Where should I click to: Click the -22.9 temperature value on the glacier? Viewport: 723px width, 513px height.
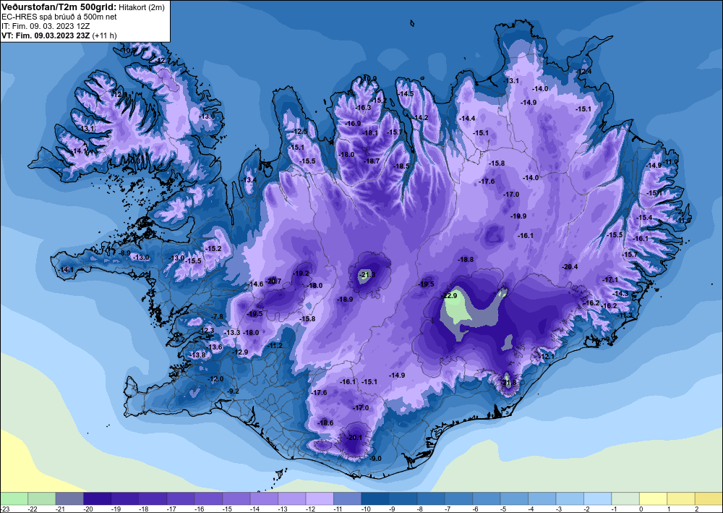(x=449, y=296)
